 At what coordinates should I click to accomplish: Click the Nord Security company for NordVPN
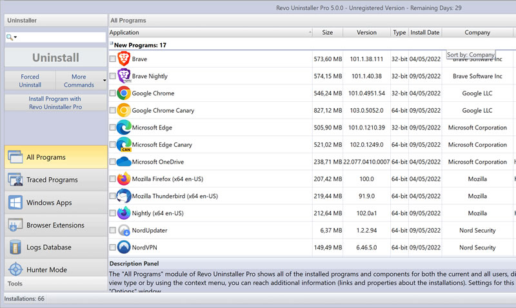(477, 247)
